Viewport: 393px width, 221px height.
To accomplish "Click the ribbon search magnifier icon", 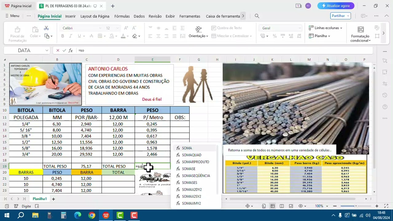I will tap(257, 16).
